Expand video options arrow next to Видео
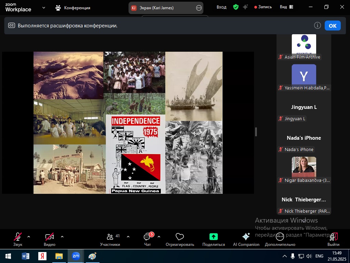The image size is (350, 263). pyautogui.click(x=62, y=237)
